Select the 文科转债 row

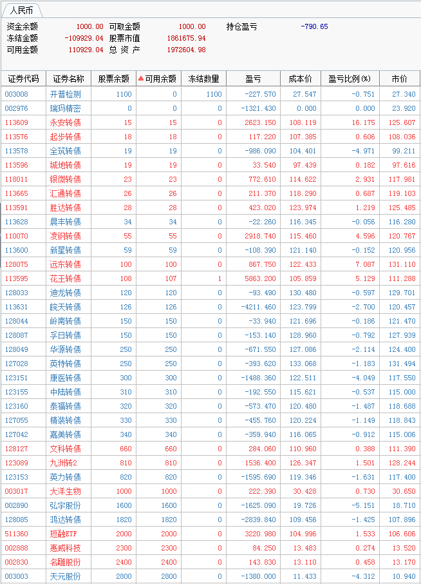(x=210, y=448)
